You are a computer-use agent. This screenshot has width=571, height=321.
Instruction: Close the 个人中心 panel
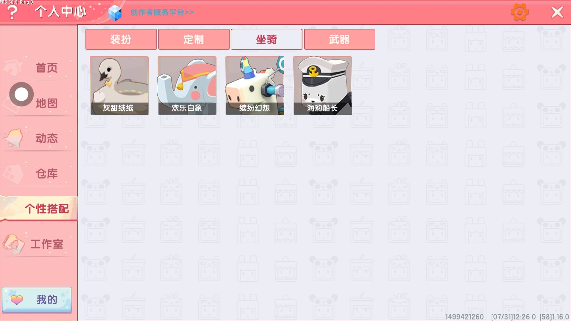coord(557,12)
